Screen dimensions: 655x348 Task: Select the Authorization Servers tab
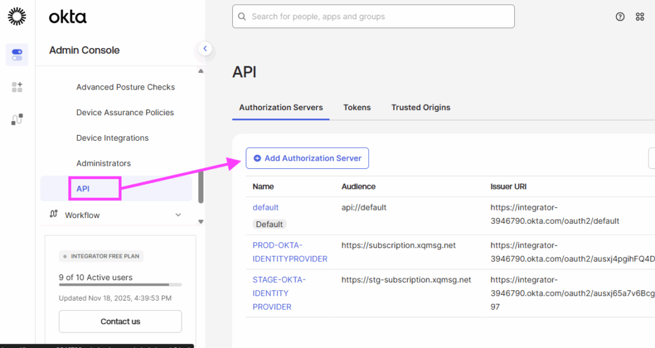click(281, 107)
